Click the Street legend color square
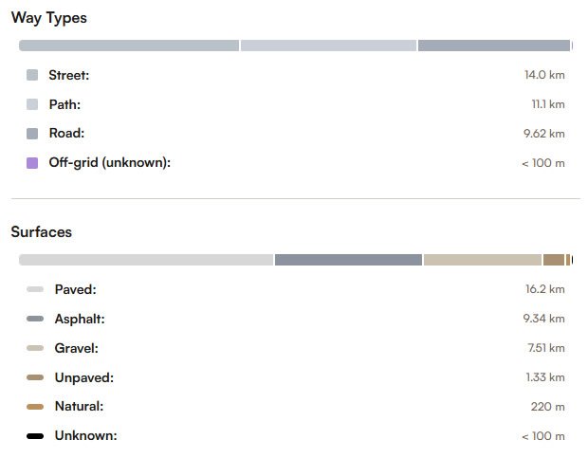Image resolution: width=588 pixels, height=458 pixels. click(x=32, y=75)
